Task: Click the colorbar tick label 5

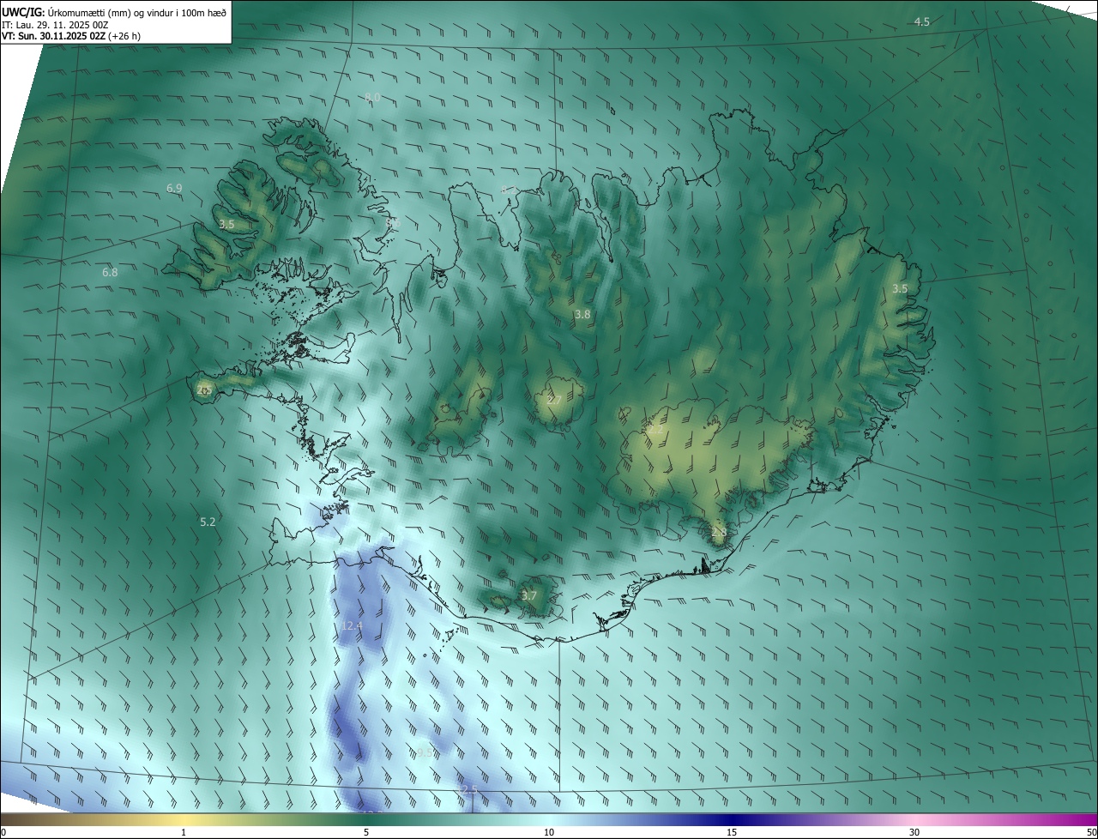Action: click(366, 832)
